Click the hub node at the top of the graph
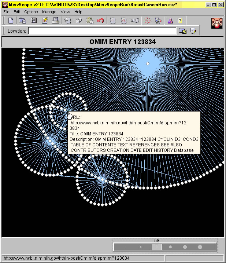The height and width of the screenshot is (263, 226). 148,64
